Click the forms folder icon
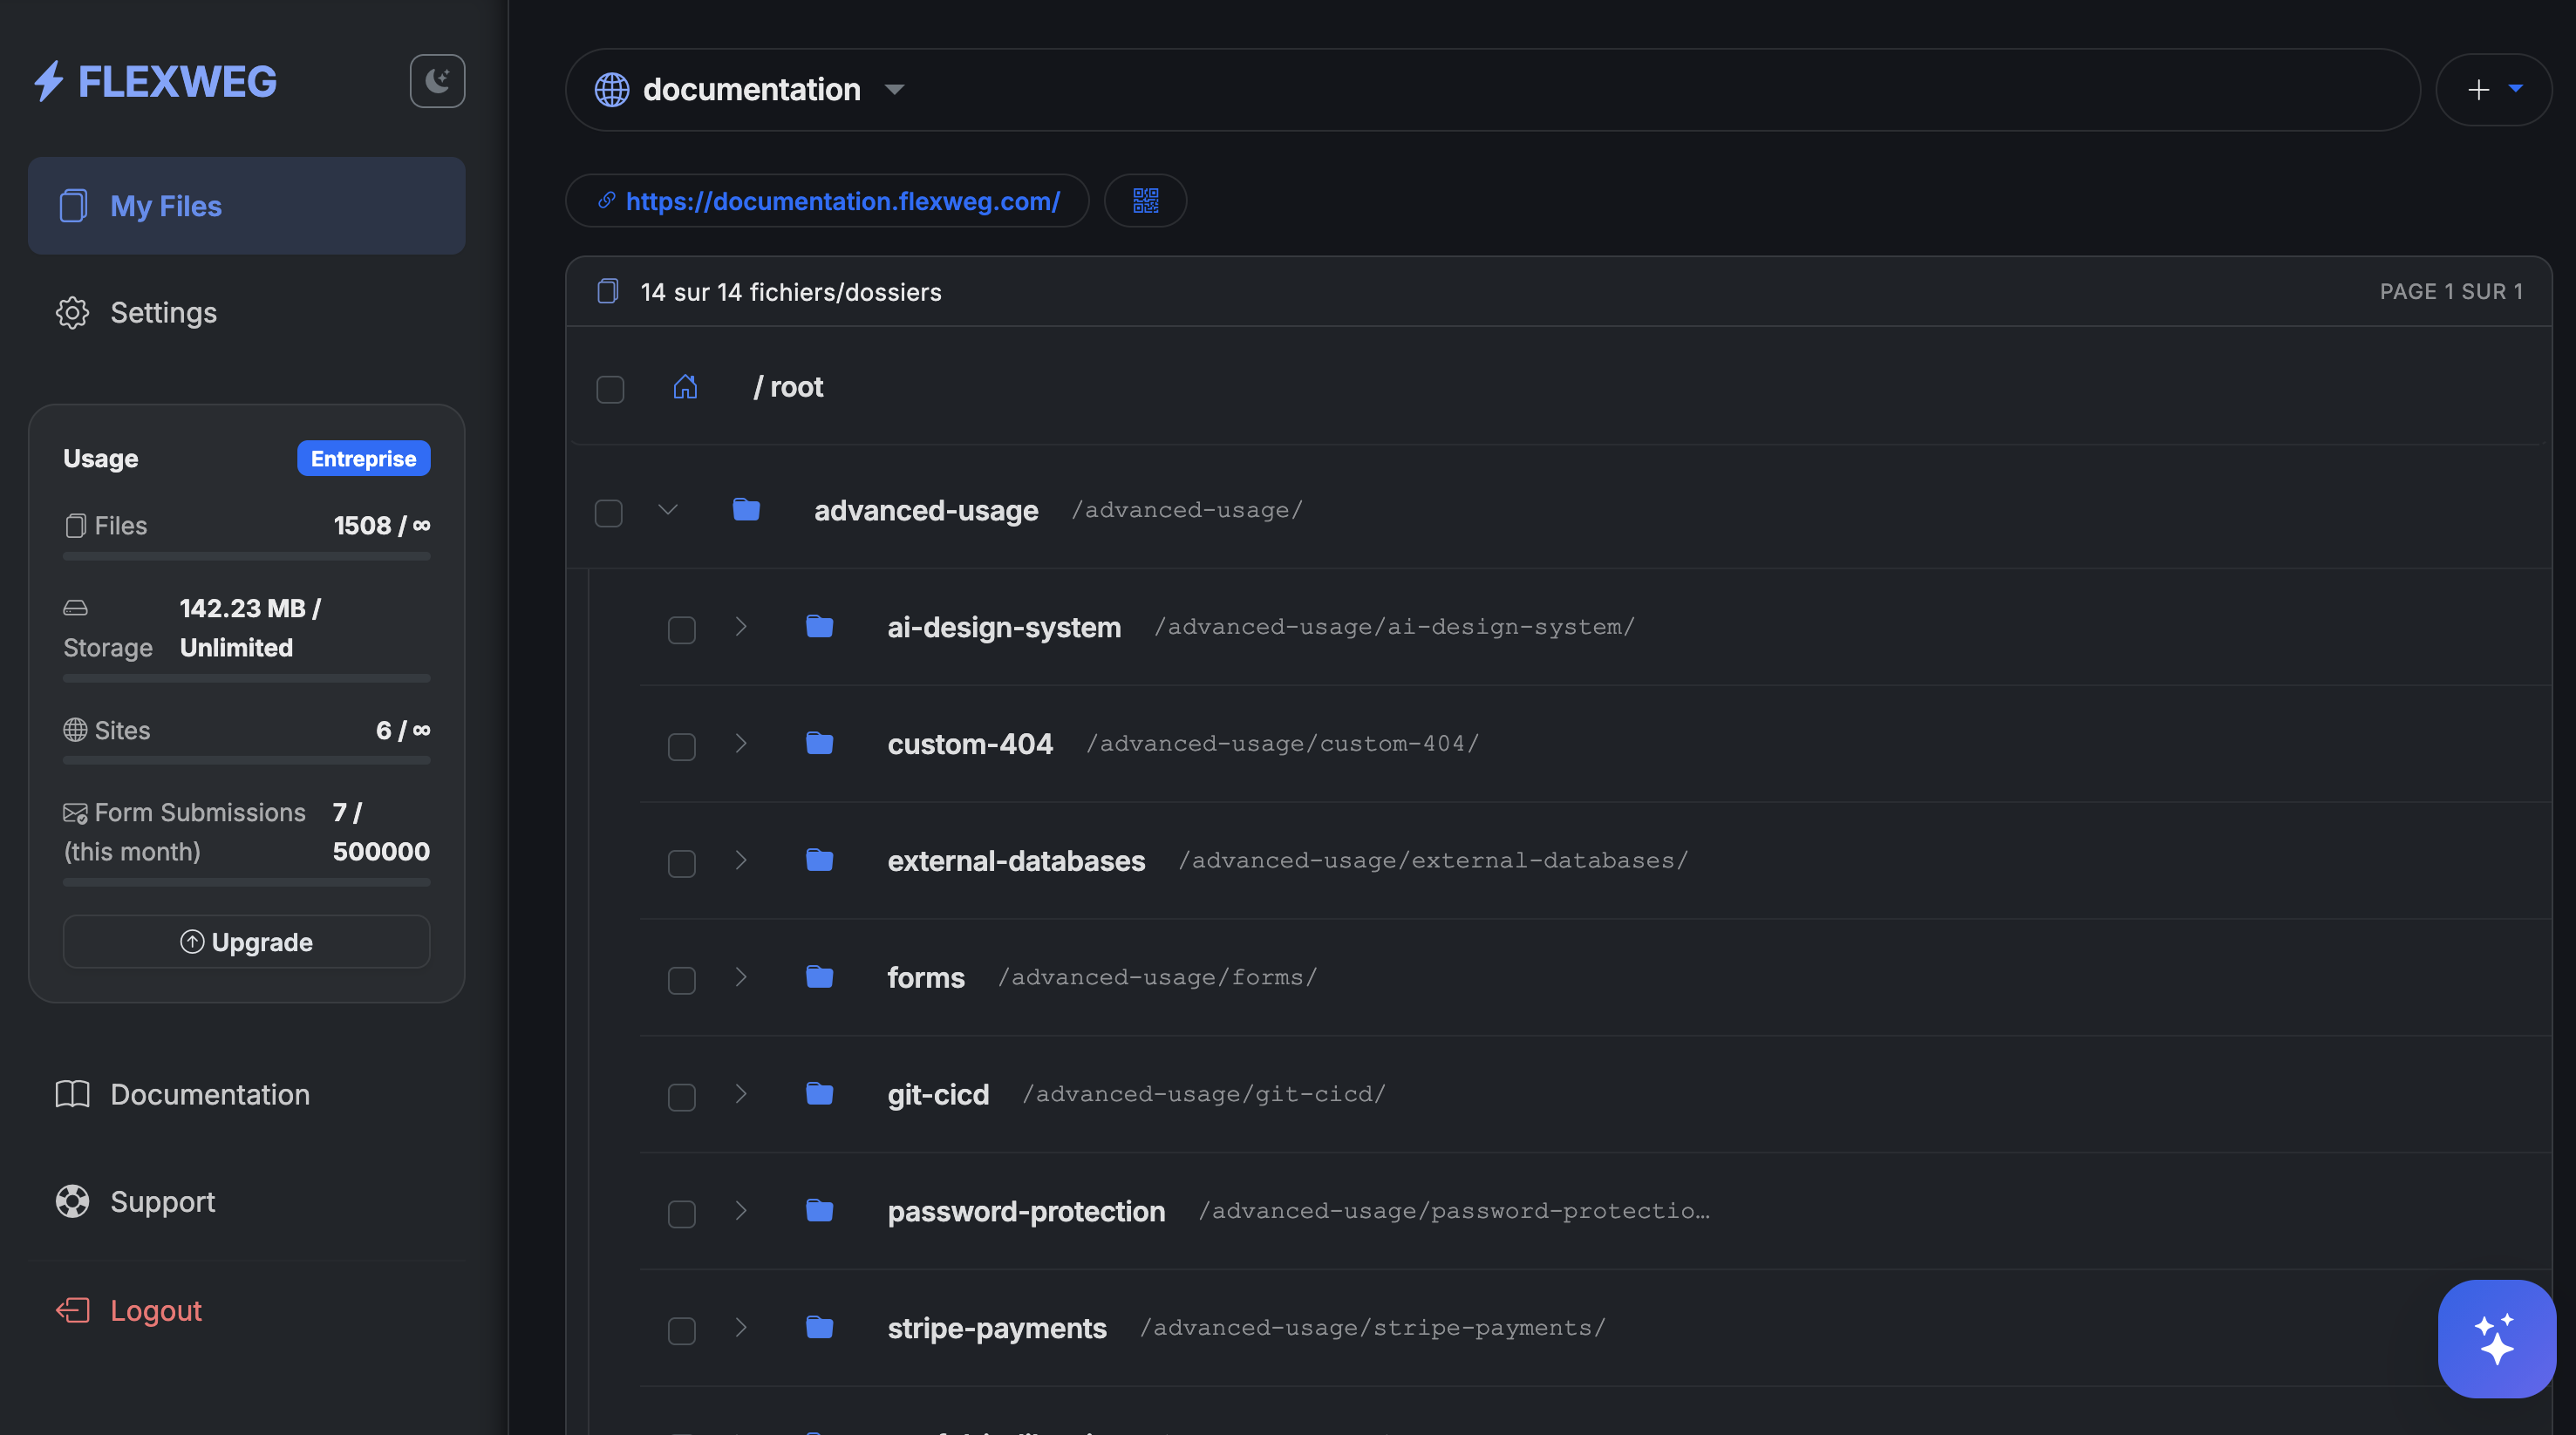The height and width of the screenshot is (1435, 2576). [820, 978]
